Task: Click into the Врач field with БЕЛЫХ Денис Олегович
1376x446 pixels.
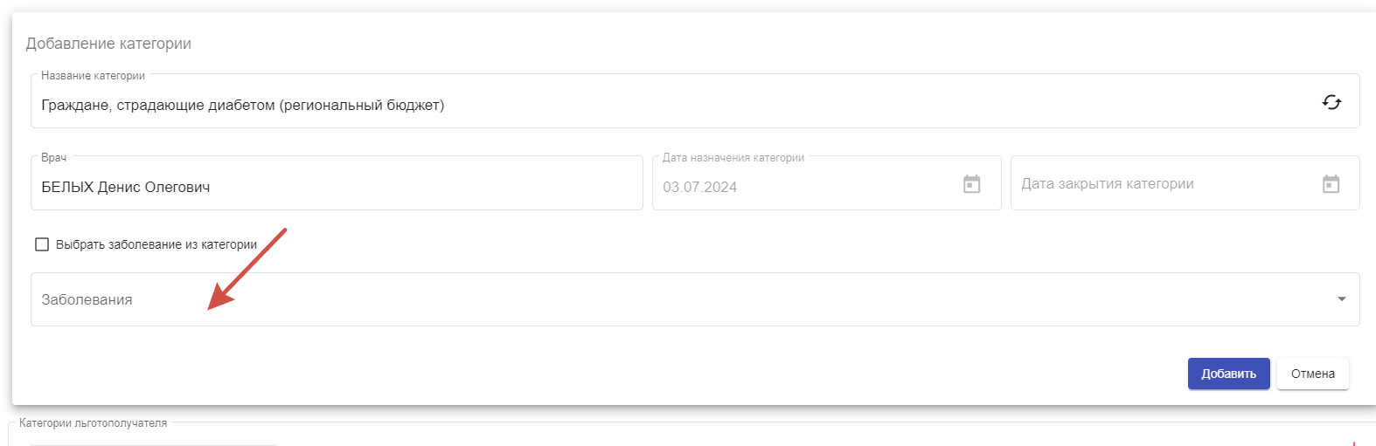Action: coord(337,183)
